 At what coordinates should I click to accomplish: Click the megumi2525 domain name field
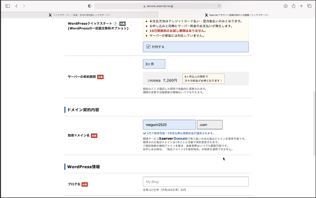[x=169, y=125]
